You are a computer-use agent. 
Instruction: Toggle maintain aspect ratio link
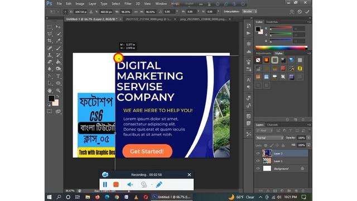[136, 12]
